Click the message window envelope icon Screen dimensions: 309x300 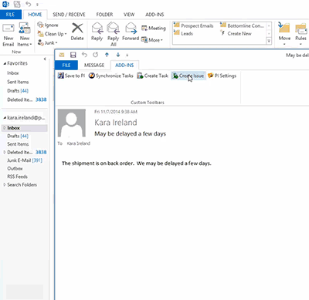coord(62,55)
